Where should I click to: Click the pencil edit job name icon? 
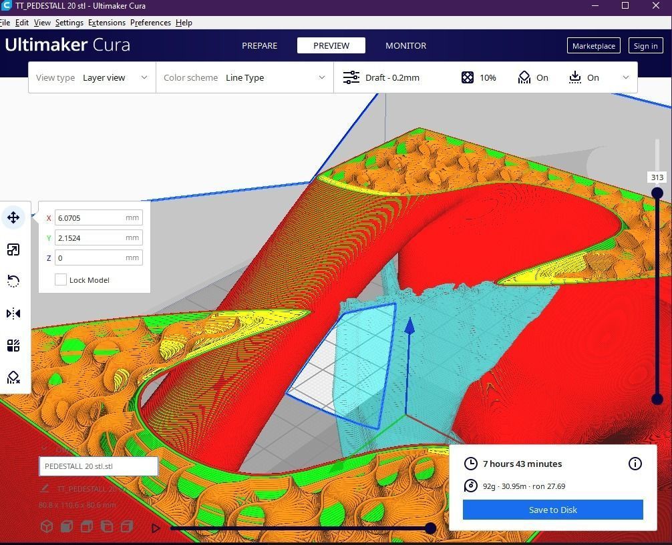(45, 488)
